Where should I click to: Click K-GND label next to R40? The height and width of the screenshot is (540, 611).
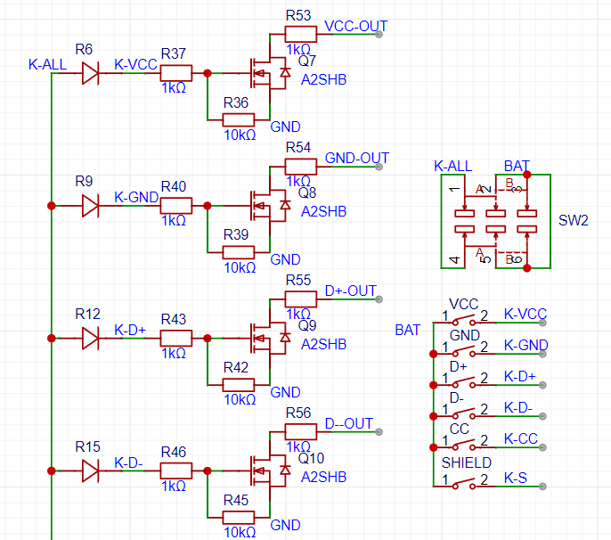coord(136,197)
